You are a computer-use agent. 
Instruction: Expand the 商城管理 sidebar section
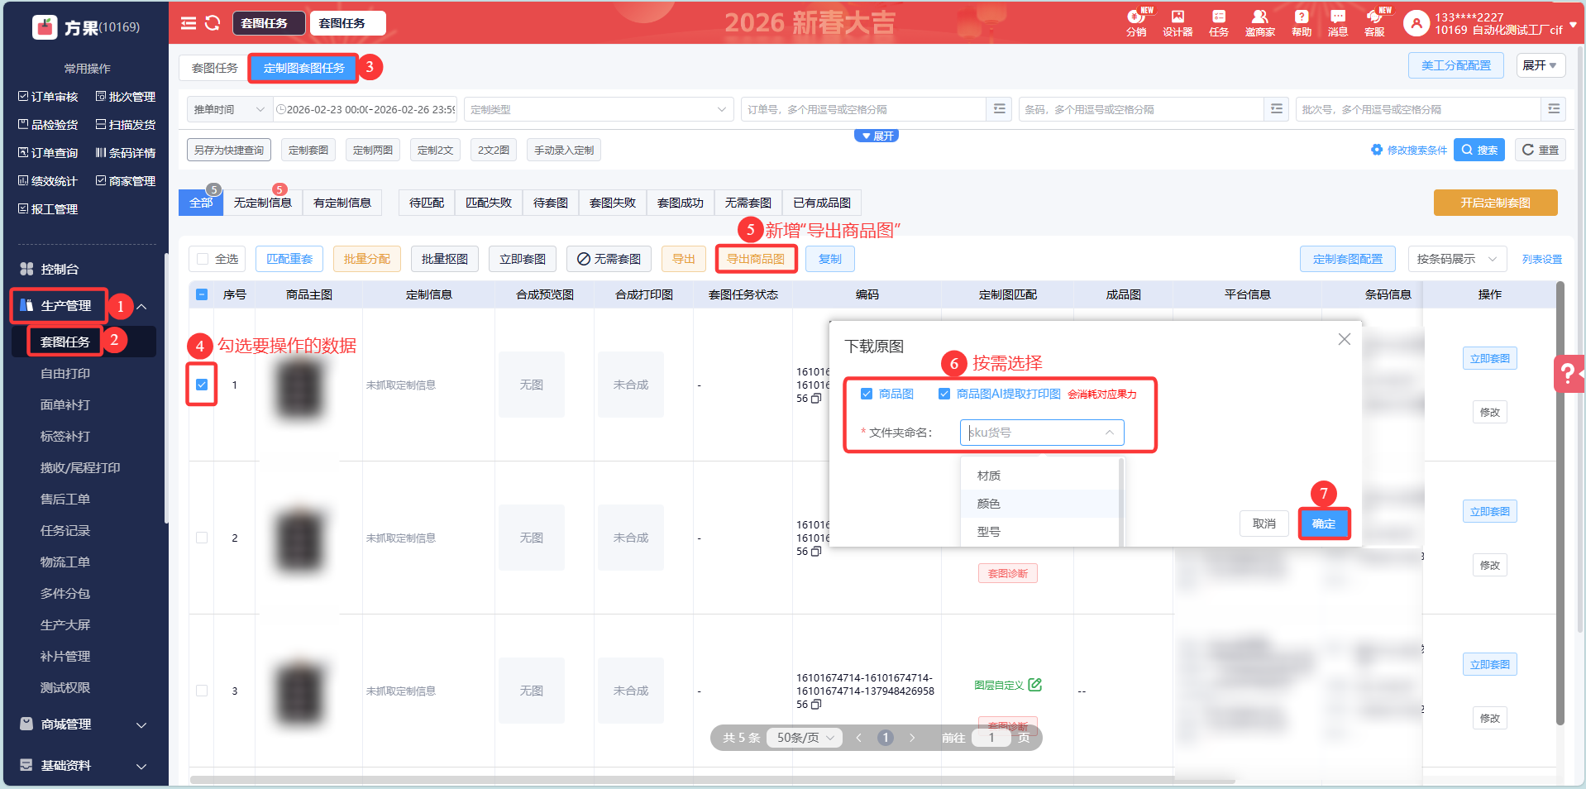tap(84, 724)
